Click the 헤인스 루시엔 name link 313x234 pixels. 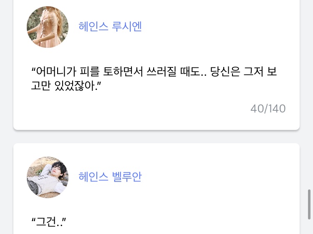pyautogui.click(x=110, y=27)
